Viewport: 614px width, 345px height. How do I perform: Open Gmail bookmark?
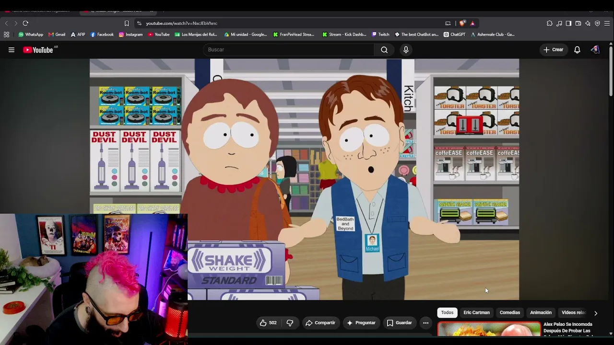[57, 34]
